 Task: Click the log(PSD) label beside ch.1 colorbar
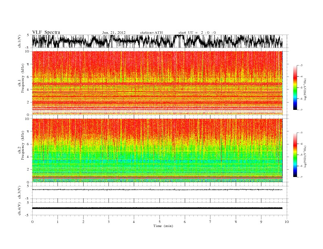tap(305, 89)
